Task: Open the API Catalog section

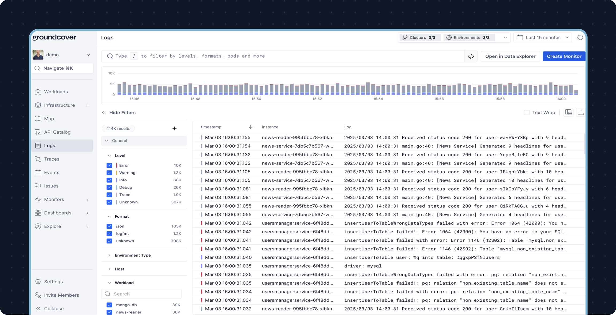Action: coord(56,132)
